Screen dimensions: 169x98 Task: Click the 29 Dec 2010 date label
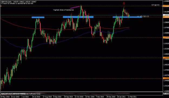[111, 97]
